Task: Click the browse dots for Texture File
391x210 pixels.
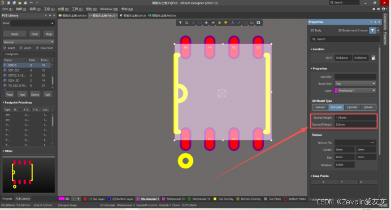Action: (x=372, y=142)
